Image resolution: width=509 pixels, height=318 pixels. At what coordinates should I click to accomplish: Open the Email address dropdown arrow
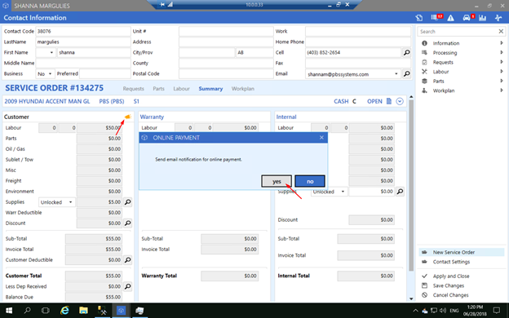coord(396,74)
